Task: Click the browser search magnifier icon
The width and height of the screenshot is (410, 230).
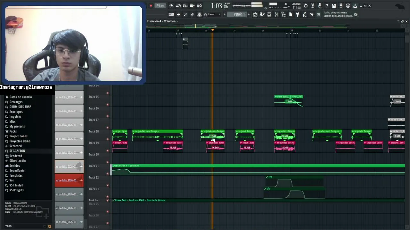Action: (50, 226)
